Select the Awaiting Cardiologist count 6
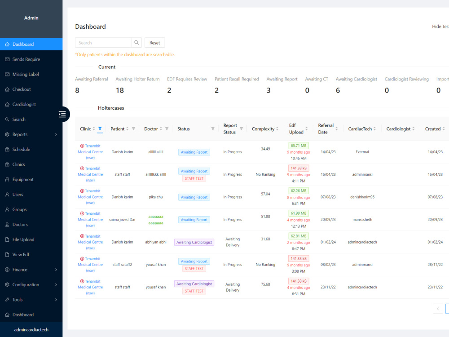Viewport: 449px width, 337px height. click(338, 91)
